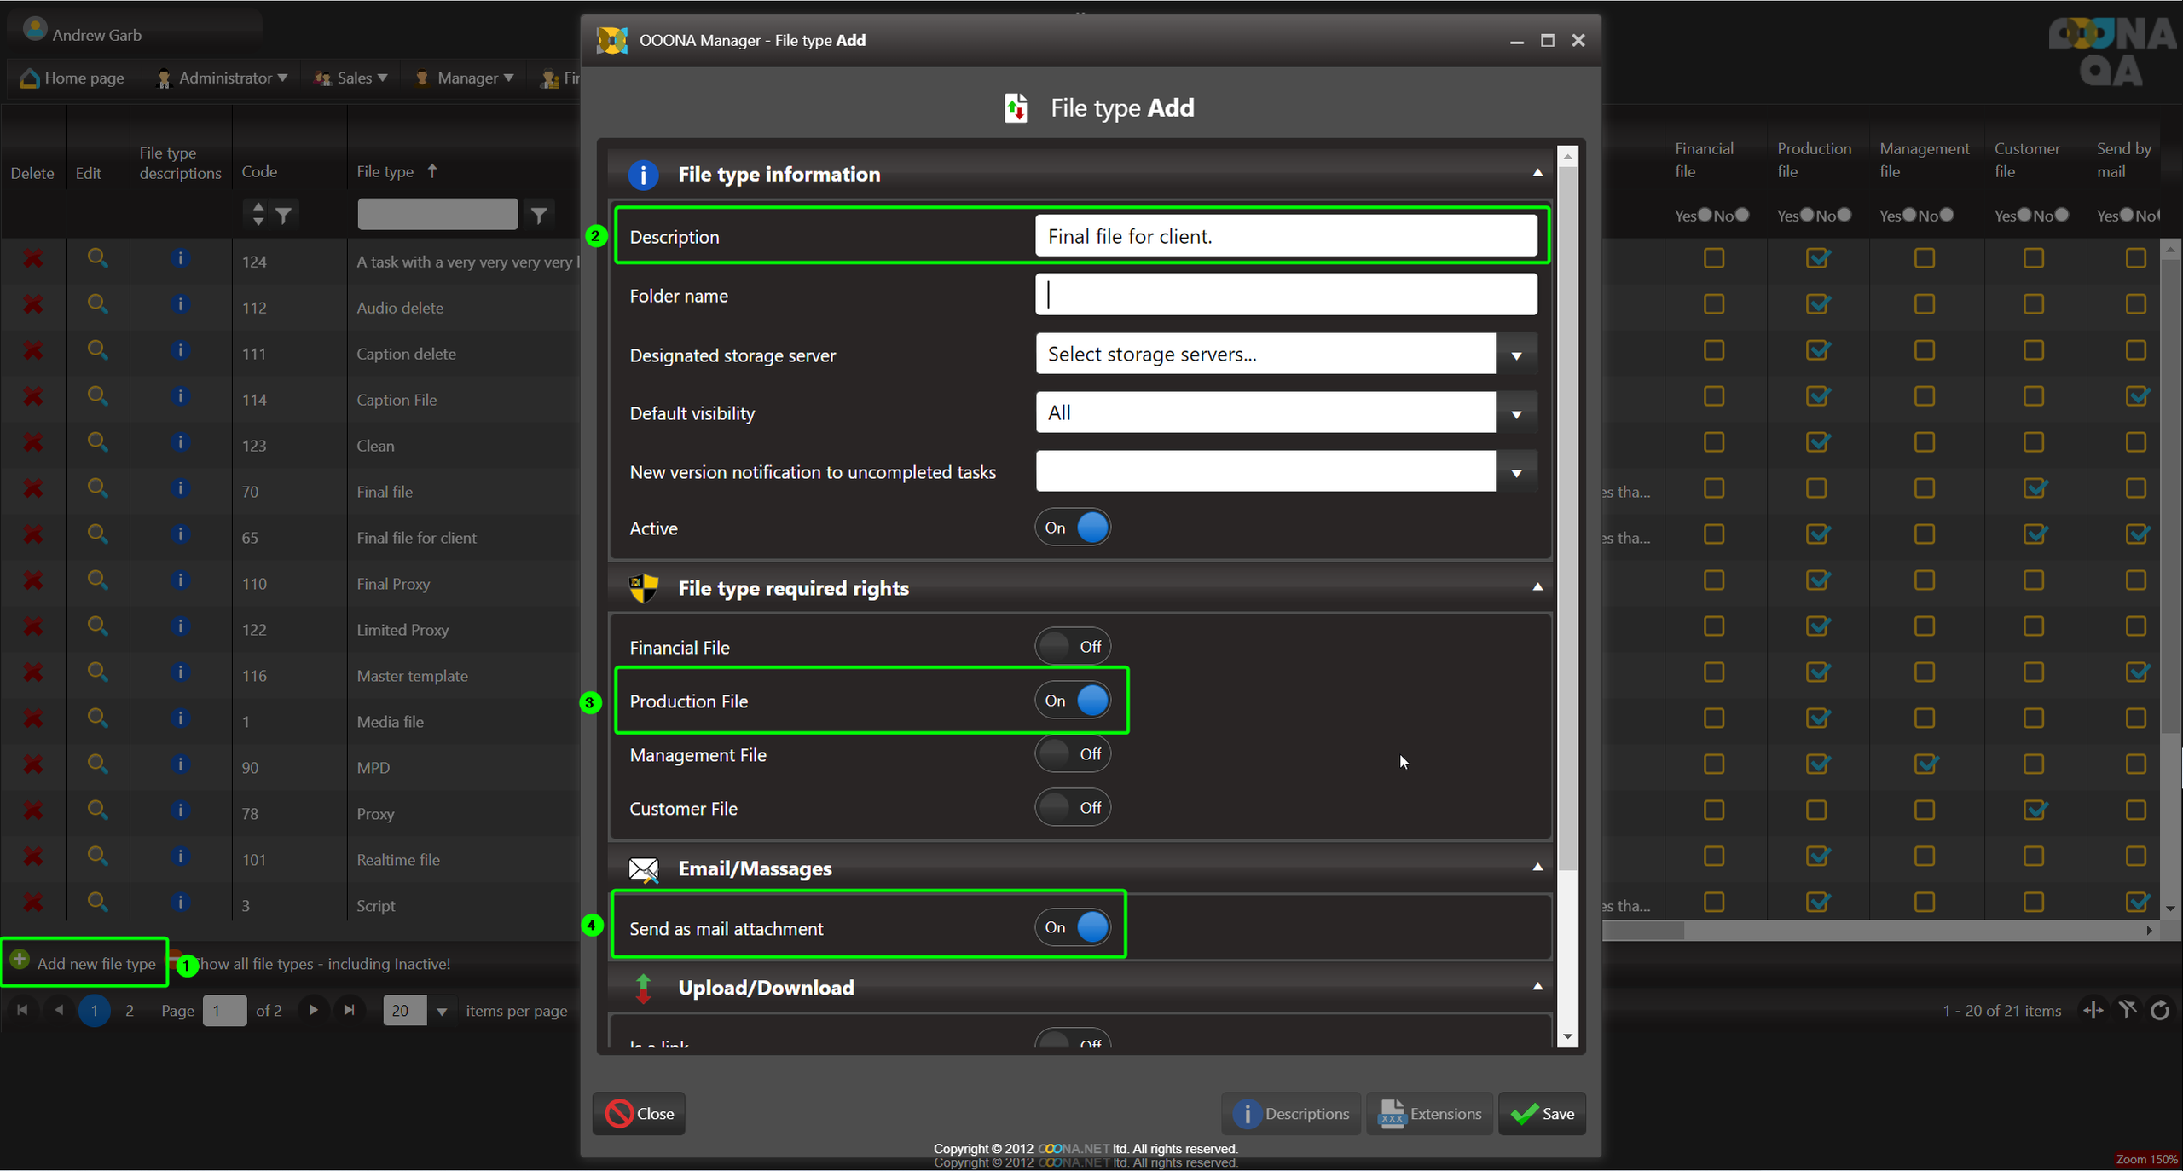The height and width of the screenshot is (1171, 2183).
Task: Collapse the File type required rights section
Action: (1537, 587)
